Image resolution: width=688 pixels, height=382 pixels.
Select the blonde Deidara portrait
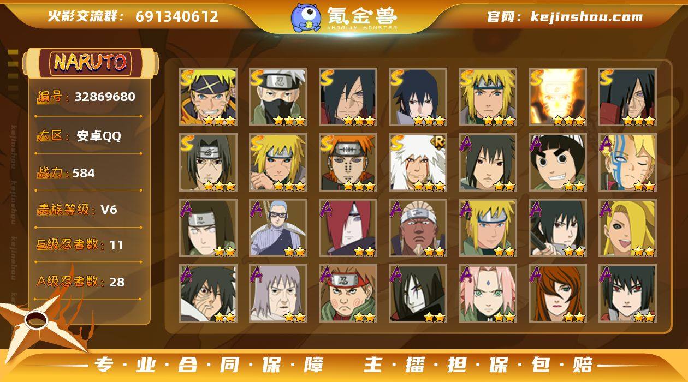(x=627, y=228)
